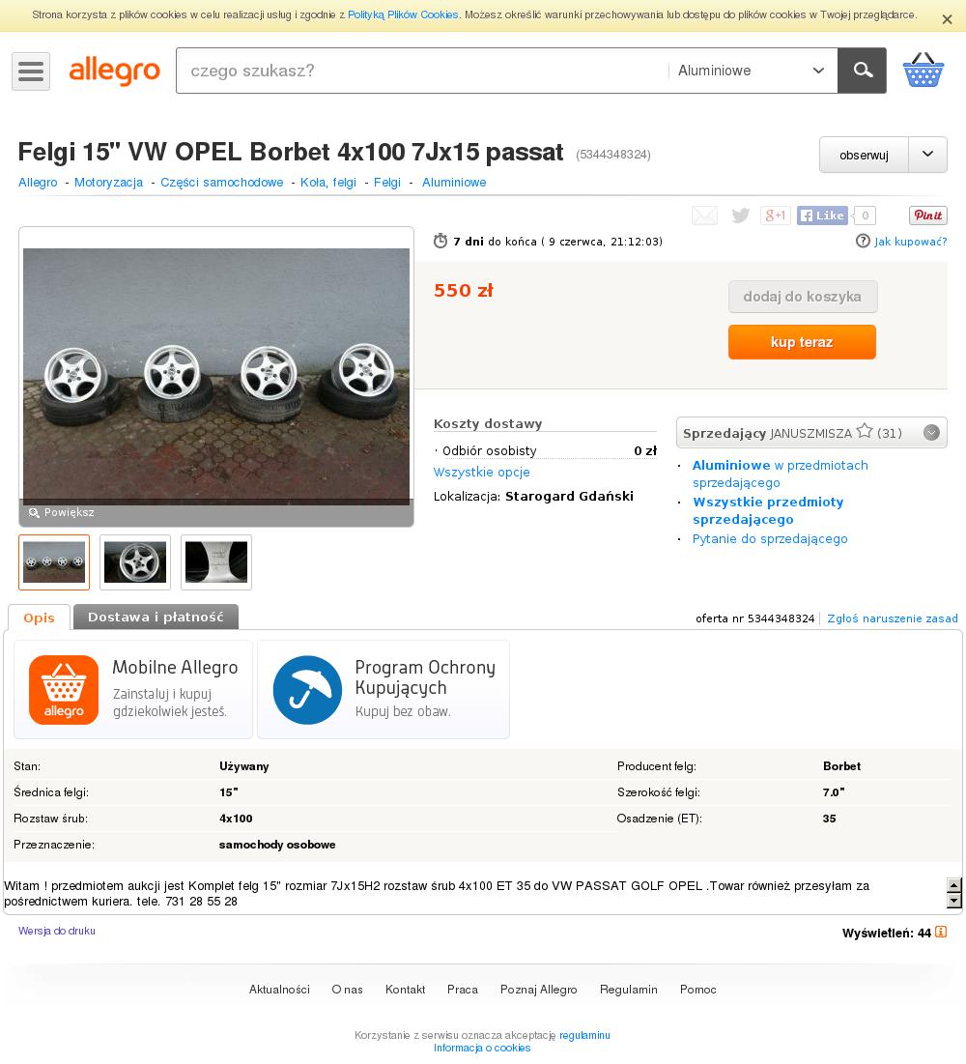The width and height of the screenshot is (966, 1064).
Task: Click the kup teraz button
Action: [x=802, y=342]
